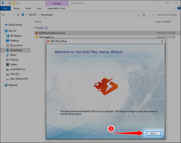Go up one folder level
Screen dimensions: 181x143
(x=18, y=15)
